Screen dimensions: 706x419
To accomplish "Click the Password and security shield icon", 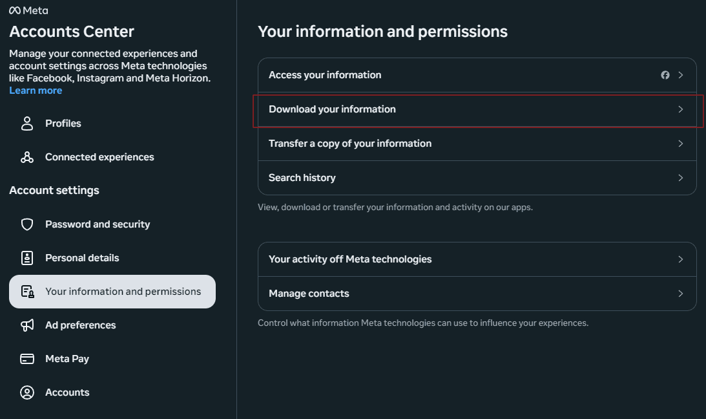I will [26, 224].
